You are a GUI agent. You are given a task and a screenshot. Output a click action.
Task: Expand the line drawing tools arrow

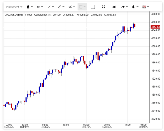point(53,7)
